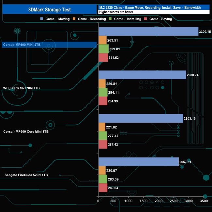Click the 1500 axis tick label
The image size is (212, 212).
pos(144,201)
